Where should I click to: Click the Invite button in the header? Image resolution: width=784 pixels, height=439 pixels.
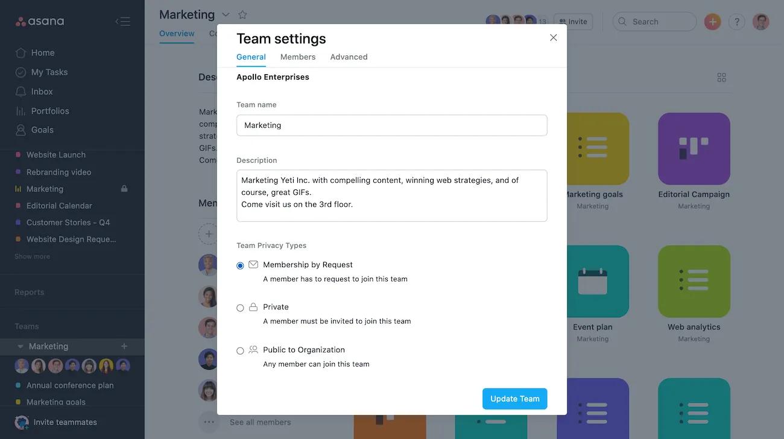pyautogui.click(x=573, y=22)
